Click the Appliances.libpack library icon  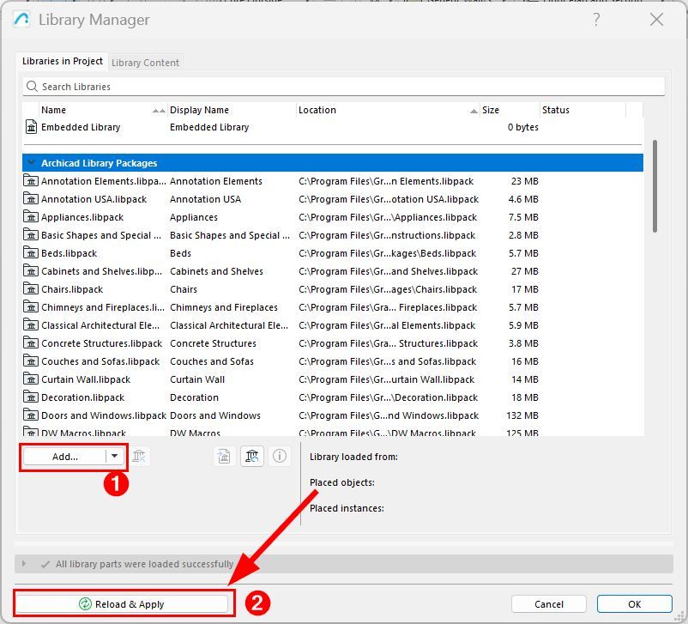tap(31, 216)
